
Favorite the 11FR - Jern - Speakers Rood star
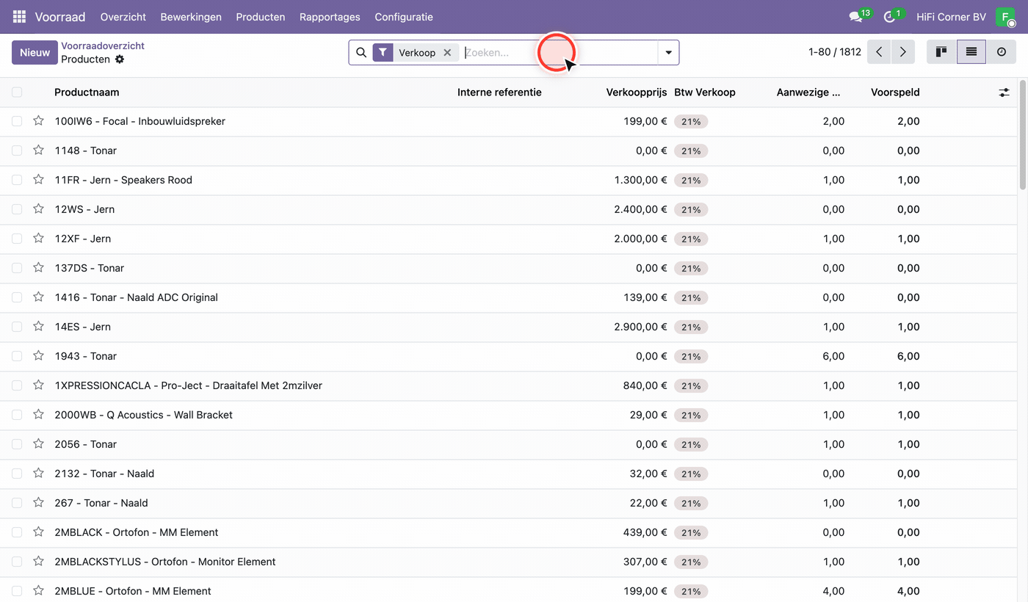[x=38, y=179]
